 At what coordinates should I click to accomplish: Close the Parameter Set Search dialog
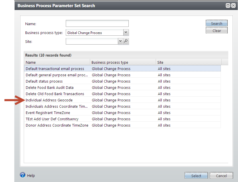pyautogui.click(x=233, y=5)
